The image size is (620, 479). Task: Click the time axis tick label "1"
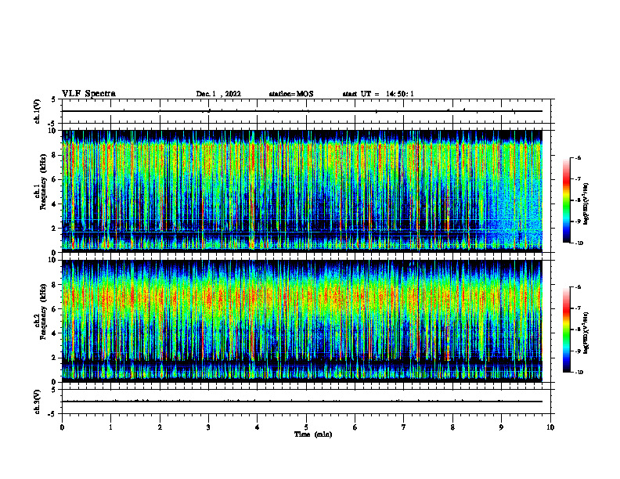[x=110, y=427]
